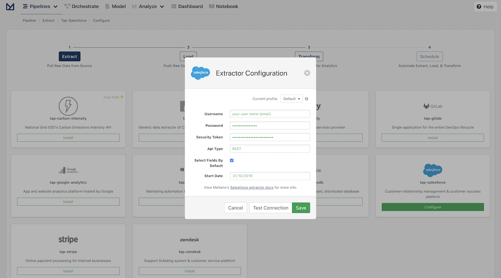Click the tap-salesforce card cloud logo
The image size is (501, 278).
(433, 170)
